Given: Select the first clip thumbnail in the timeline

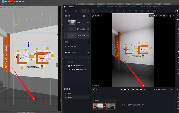Looking at the screenshot, I should click(98, 106).
